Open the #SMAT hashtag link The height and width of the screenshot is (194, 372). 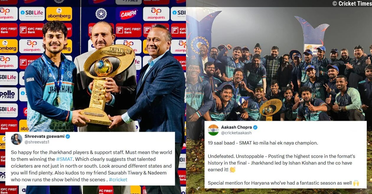pyautogui.click(x=65, y=159)
